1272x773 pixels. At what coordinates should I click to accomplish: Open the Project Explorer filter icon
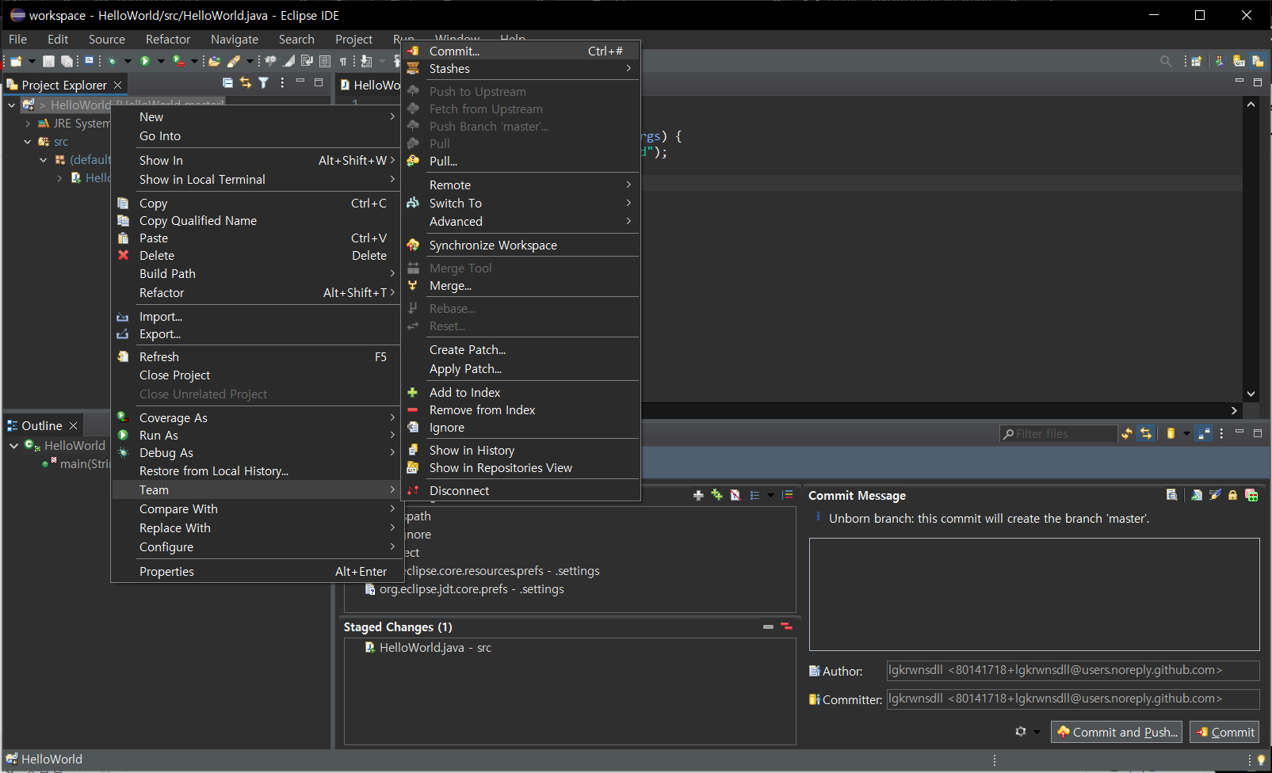[263, 82]
